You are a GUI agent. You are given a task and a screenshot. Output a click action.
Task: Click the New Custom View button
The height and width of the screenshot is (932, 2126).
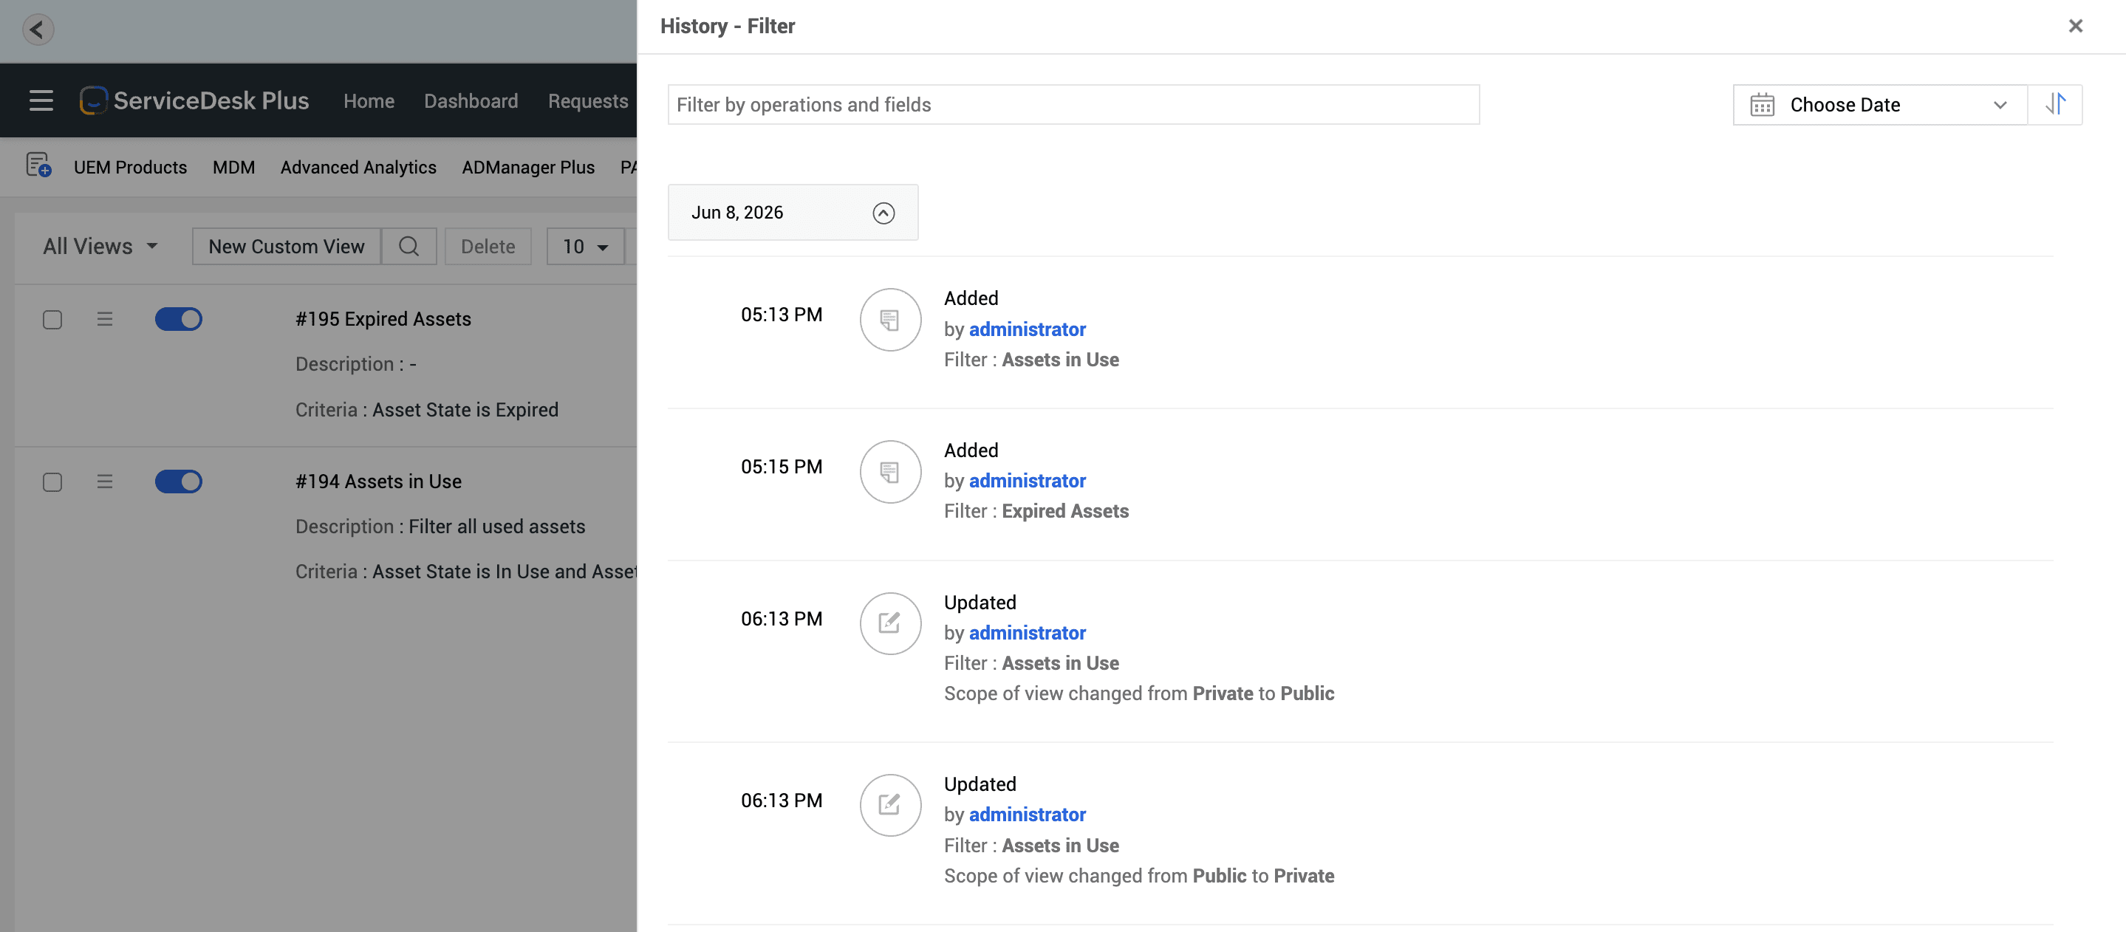click(287, 246)
